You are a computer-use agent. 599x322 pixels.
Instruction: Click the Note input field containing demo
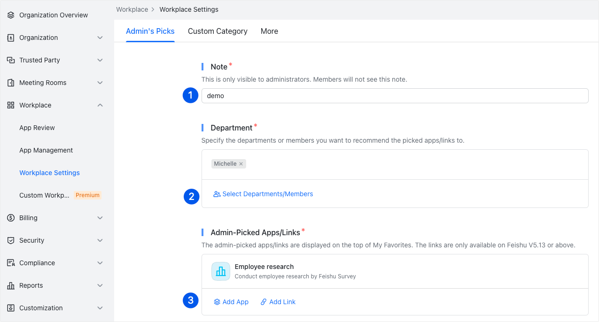(395, 96)
